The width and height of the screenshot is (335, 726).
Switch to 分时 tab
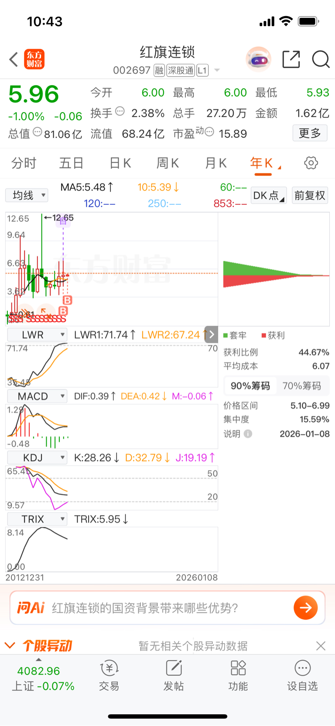pos(24,163)
